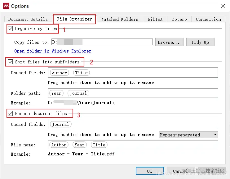Open the Zotero tab
This screenshot has height=179, width=230.
point(179,19)
